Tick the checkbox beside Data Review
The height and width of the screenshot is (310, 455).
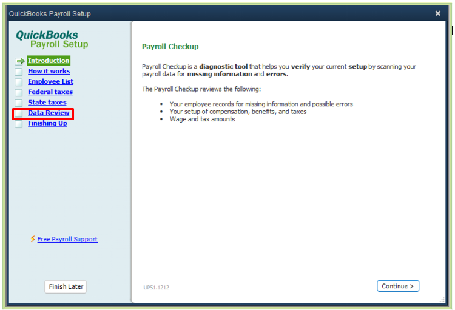(x=19, y=113)
